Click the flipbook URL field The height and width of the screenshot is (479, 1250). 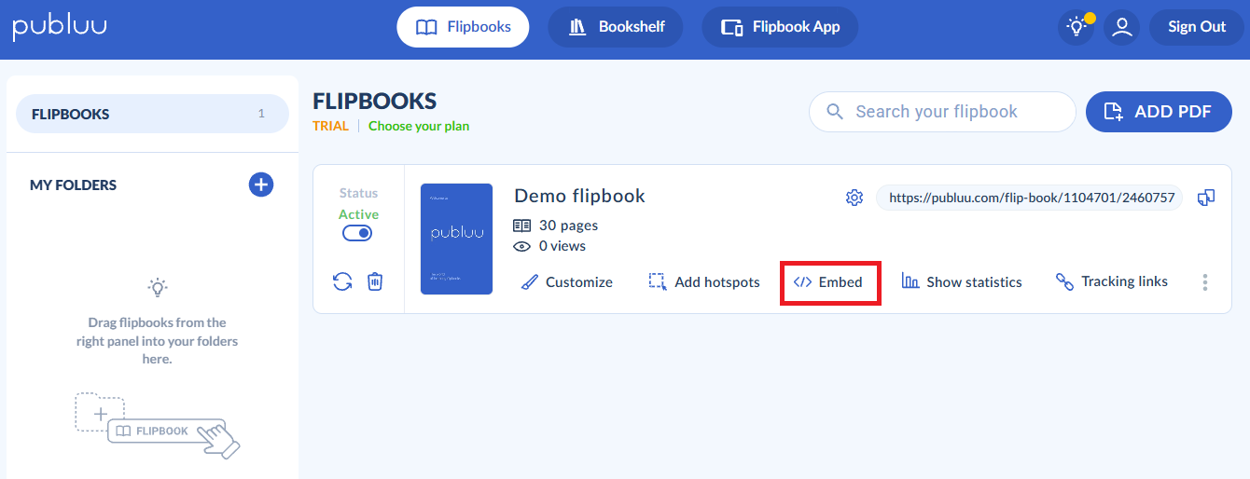[x=1029, y=198]
